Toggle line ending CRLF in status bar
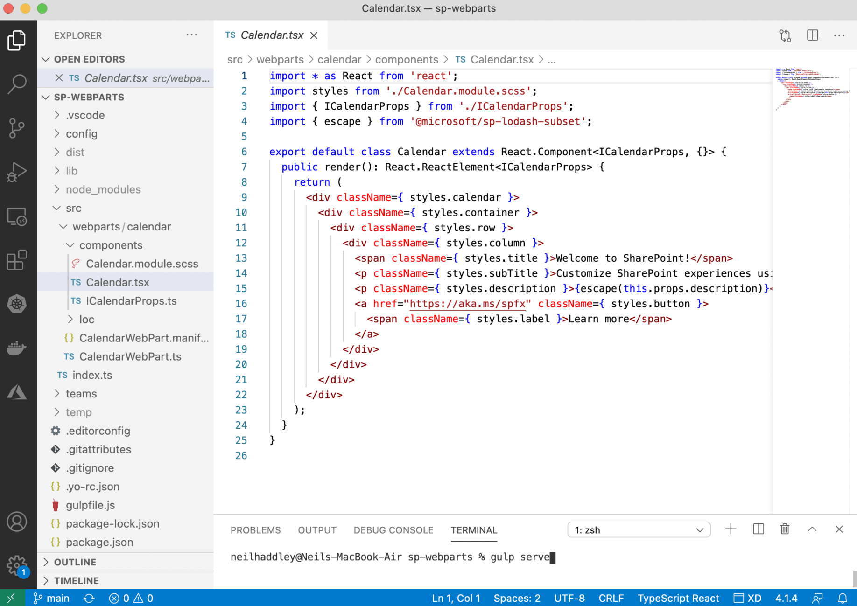The height and width of the screenshot is (606, 857). [x=611, y=598]
